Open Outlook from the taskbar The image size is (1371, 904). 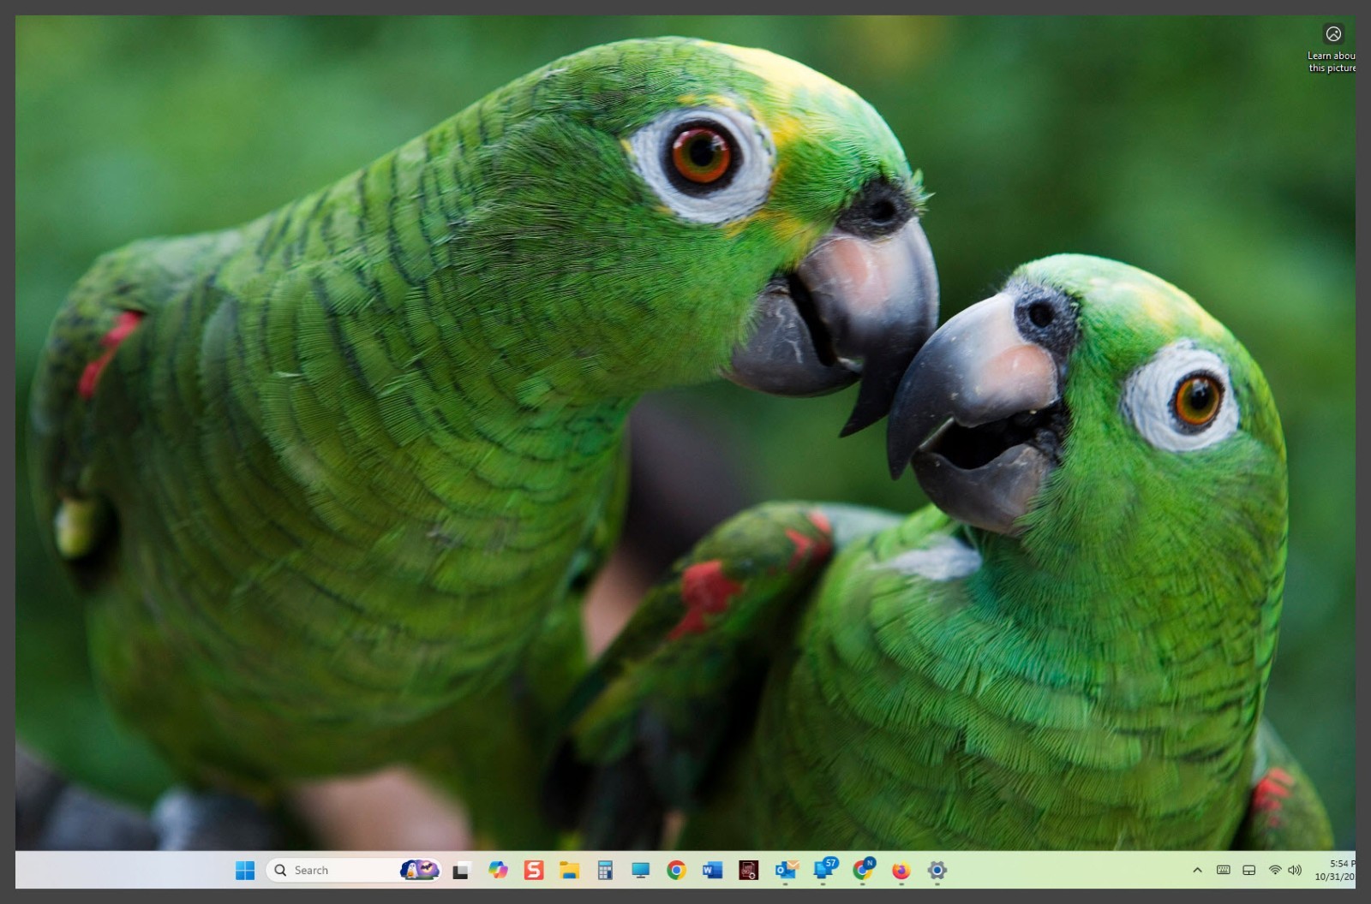[x=786, y=870]
